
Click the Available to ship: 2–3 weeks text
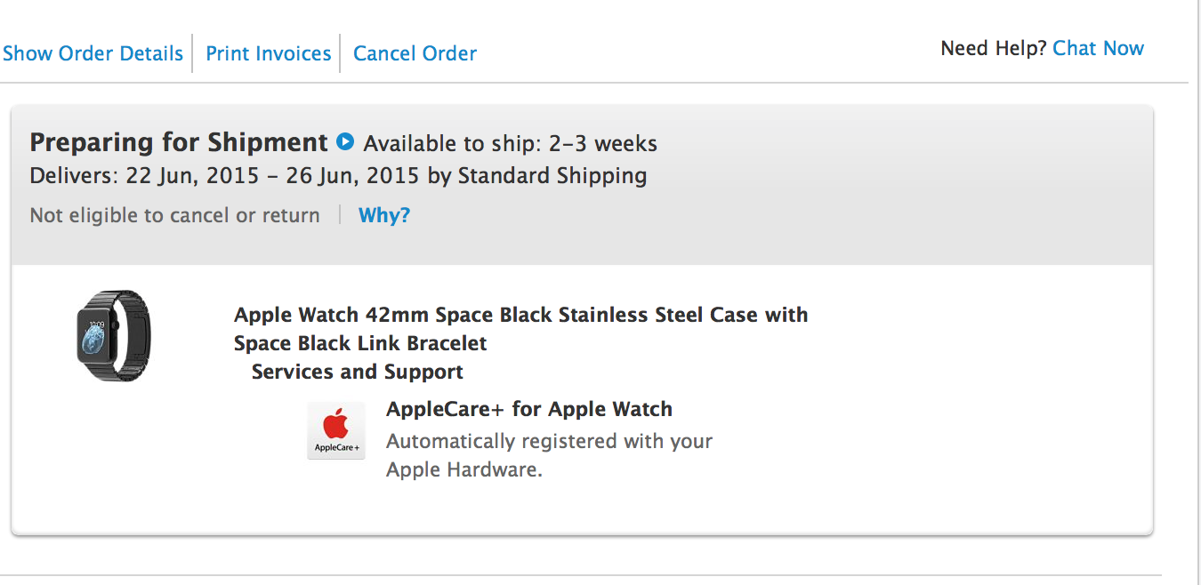(511, 143)
